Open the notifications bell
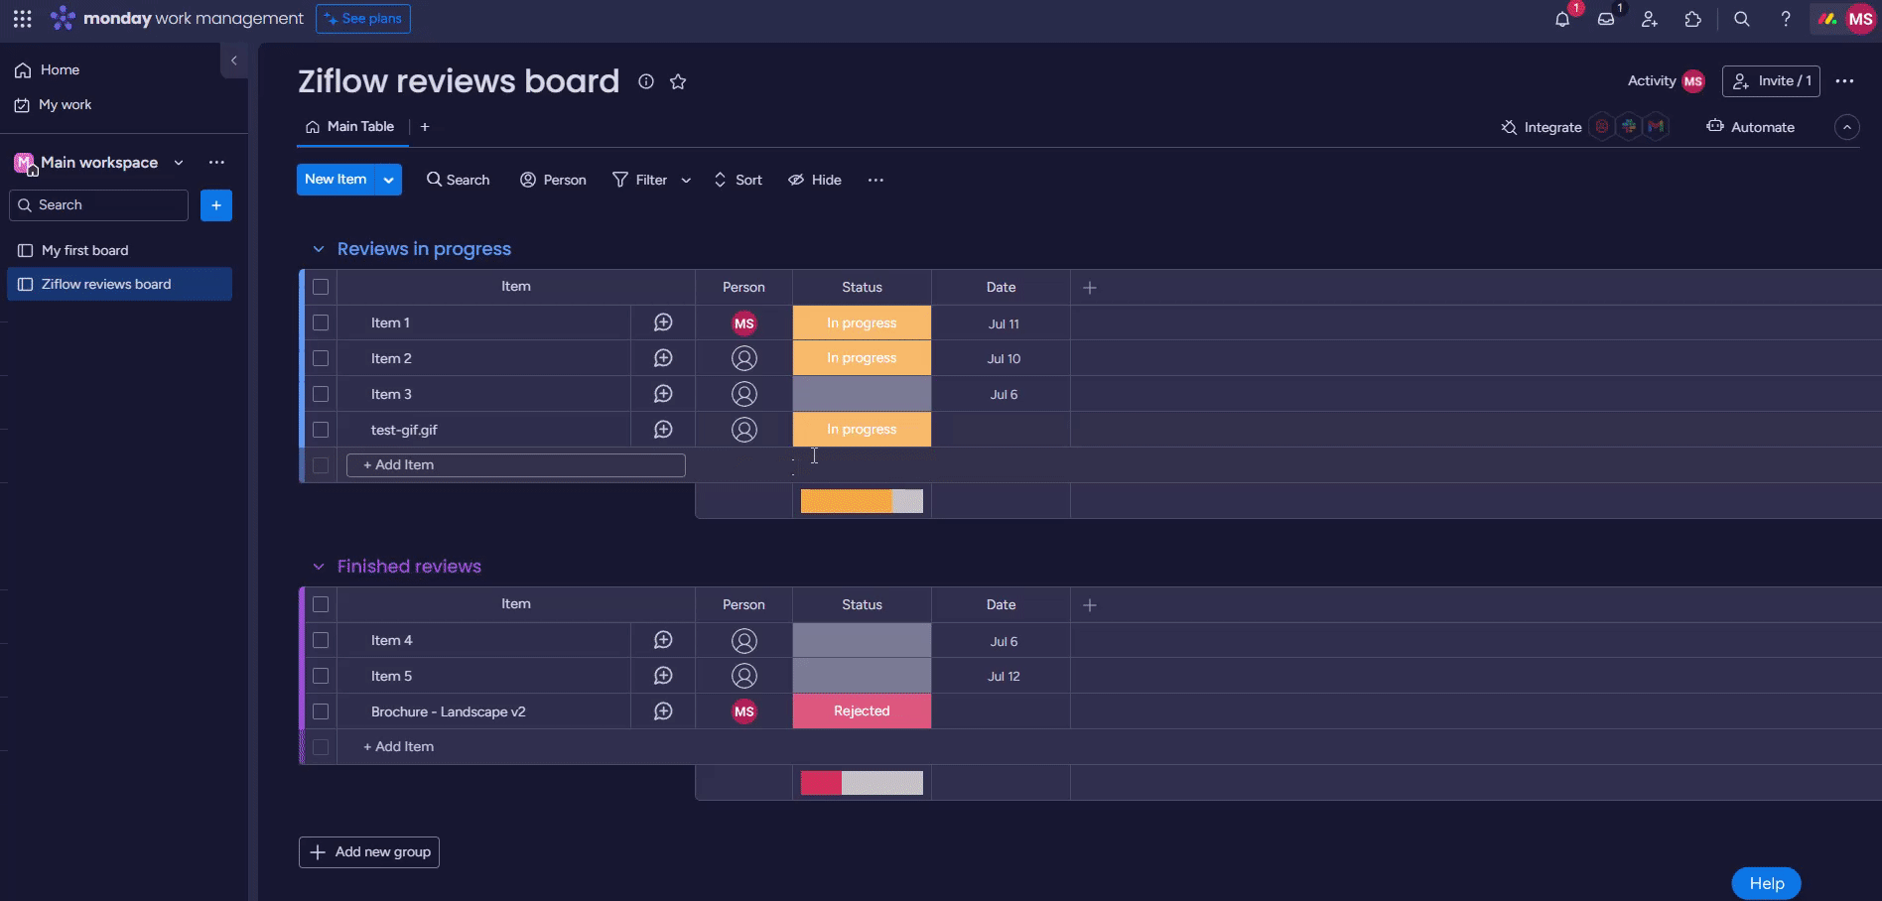The height and width of the screenshot is (901, 1882). [1561, 19]
